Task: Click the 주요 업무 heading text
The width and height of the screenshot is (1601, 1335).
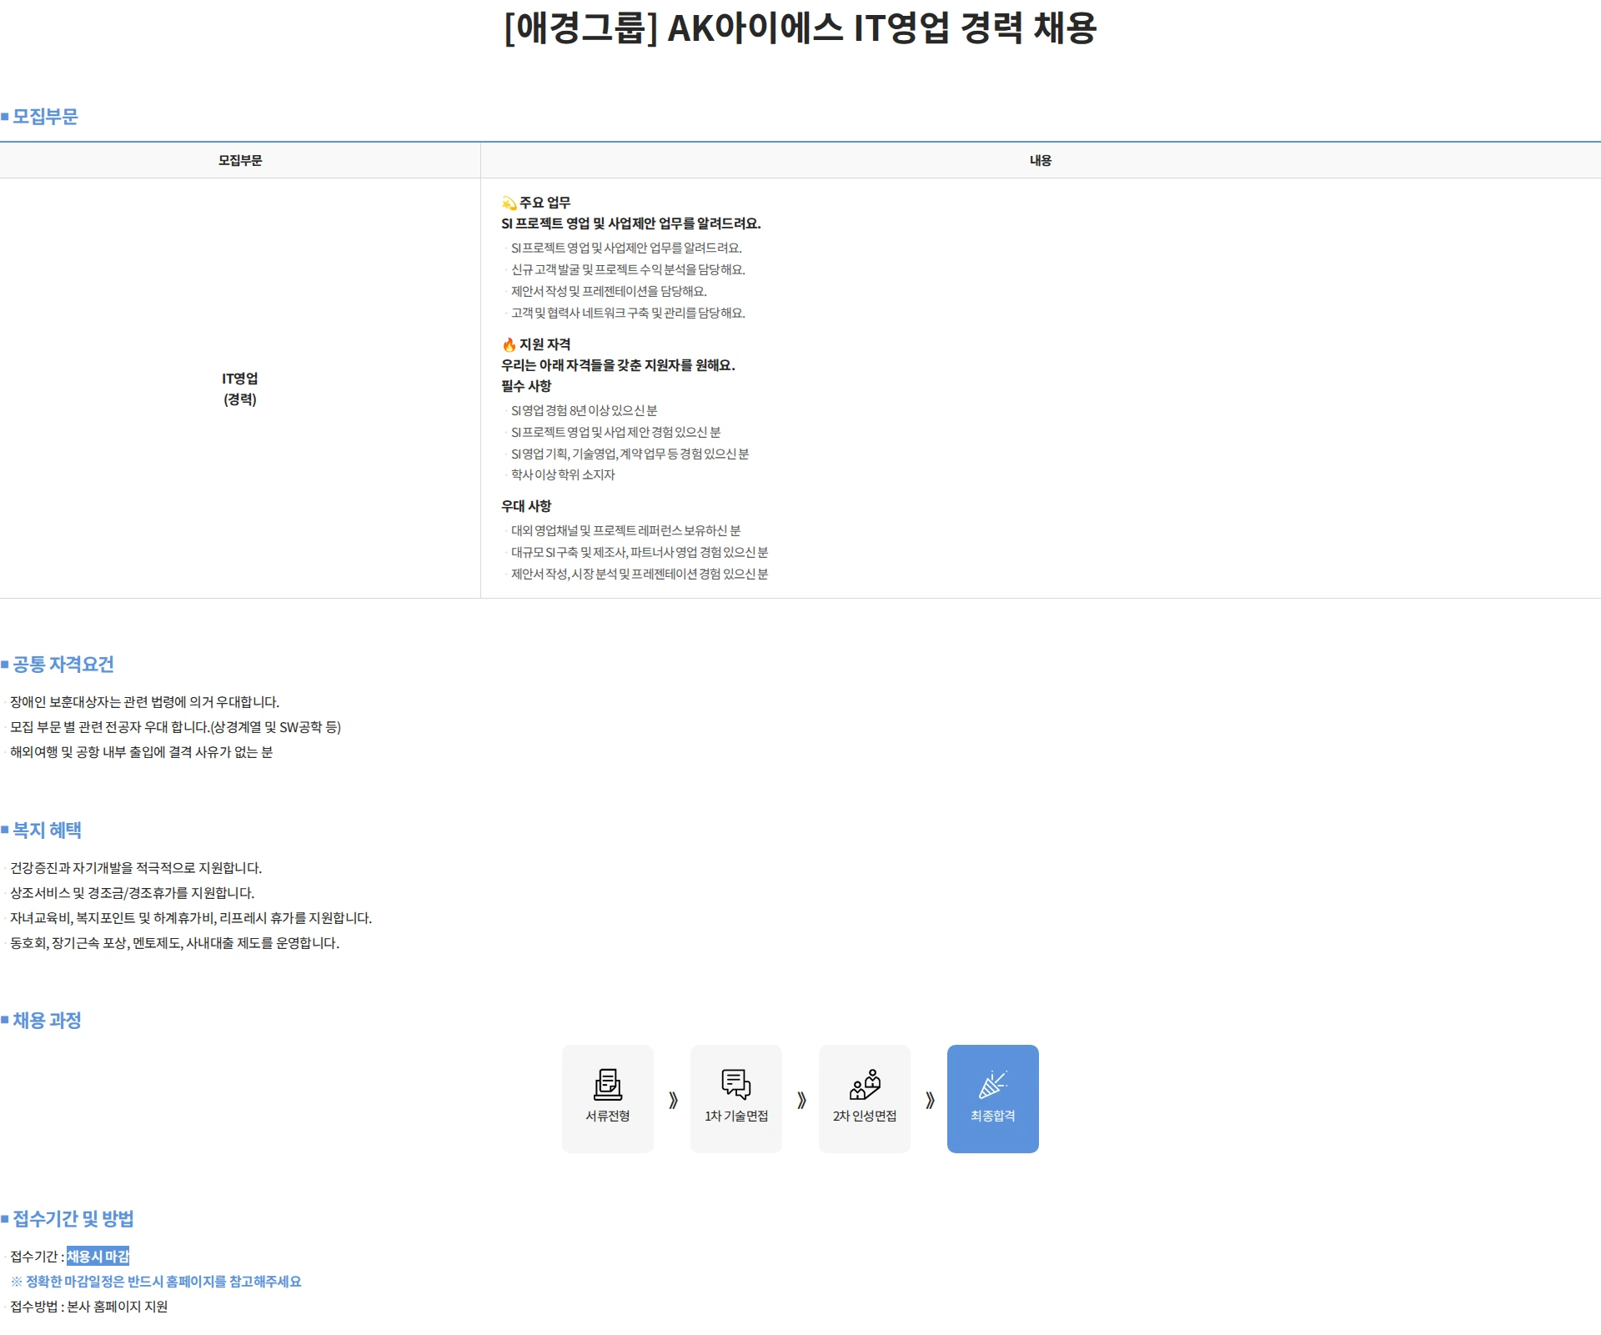Action: [545, 203]
